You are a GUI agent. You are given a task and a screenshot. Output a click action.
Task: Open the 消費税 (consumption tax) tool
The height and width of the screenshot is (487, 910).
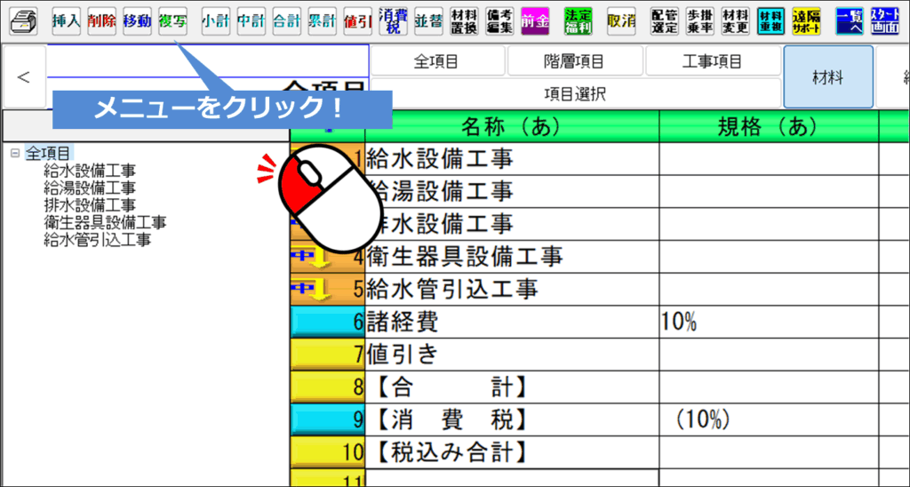[x=393, y=21]
